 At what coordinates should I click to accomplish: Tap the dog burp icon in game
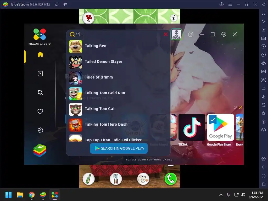(x=143, y=179)
